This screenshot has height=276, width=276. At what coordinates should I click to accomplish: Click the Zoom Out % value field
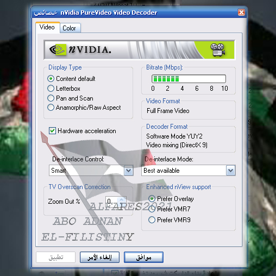tap(112, 201)
